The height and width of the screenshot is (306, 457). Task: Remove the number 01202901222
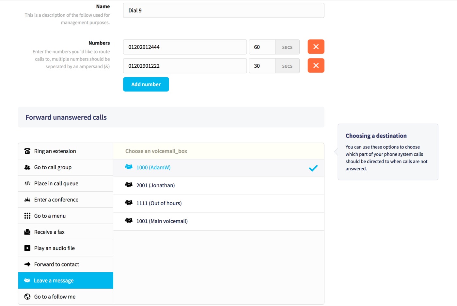coord(316,65)
